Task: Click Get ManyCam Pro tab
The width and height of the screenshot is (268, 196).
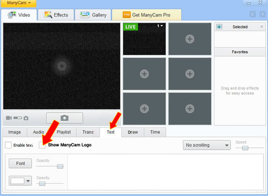Action: [147, 15]
